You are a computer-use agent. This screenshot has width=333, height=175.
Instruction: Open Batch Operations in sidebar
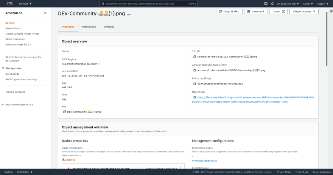click(x=15, y=39)
